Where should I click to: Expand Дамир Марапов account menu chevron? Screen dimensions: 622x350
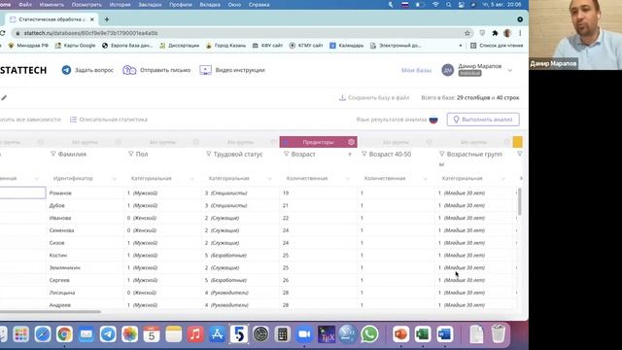click(509, 70)
